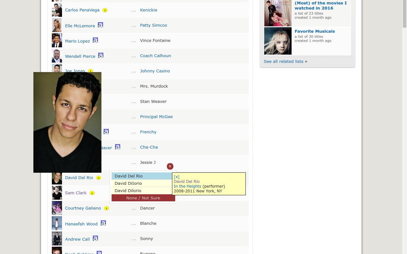The image size is (407, 254).
Task: Open 'Favorite Musicals' list link
Action: [315, 31]
